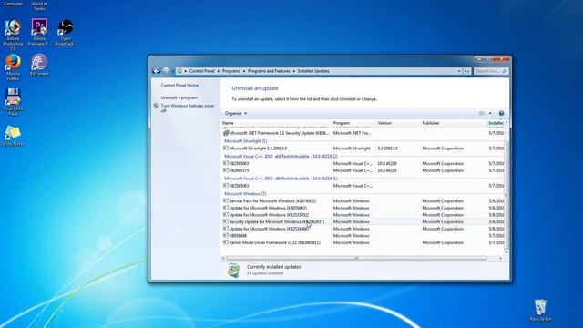Select Update for Microsoft Windows (KB2534366)
This screenshot has width=583, height=328.
pos(363,229)
